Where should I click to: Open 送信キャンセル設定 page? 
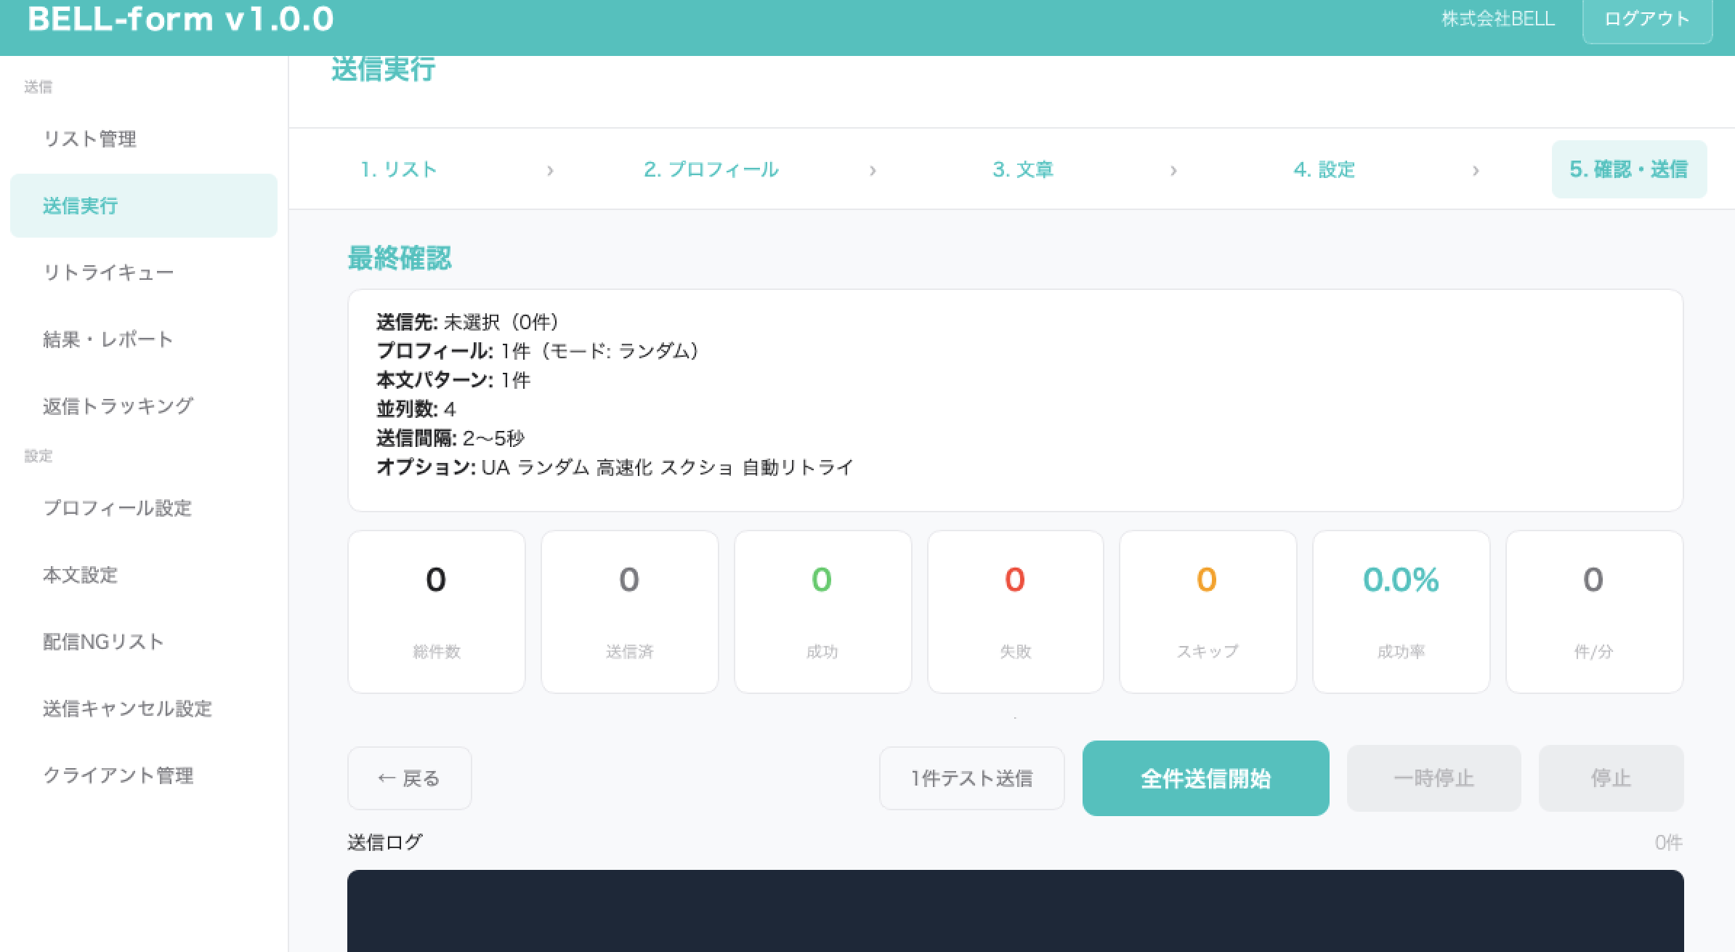128,709
